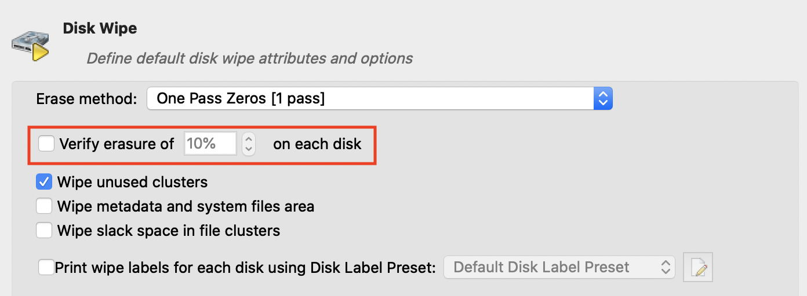Click the 'on each disk' label text

point(317,143)
